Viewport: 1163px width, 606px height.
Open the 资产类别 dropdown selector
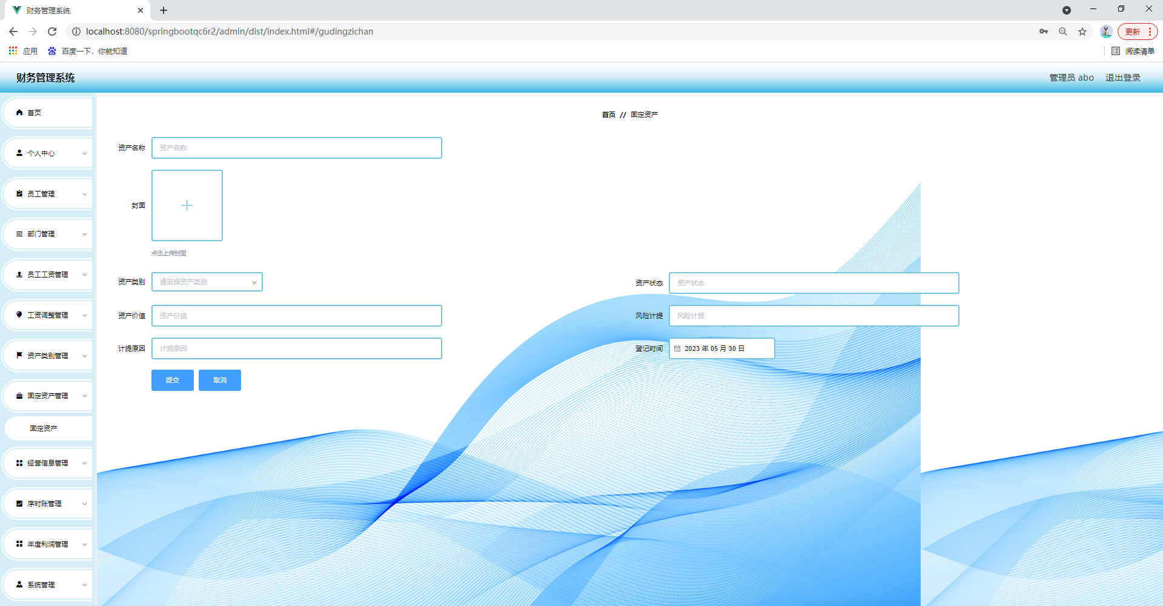tap(207, 282)
